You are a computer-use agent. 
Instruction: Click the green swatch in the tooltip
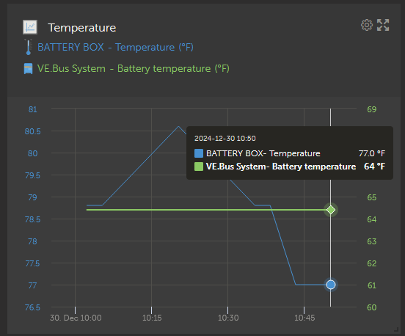tap(199, 167)
